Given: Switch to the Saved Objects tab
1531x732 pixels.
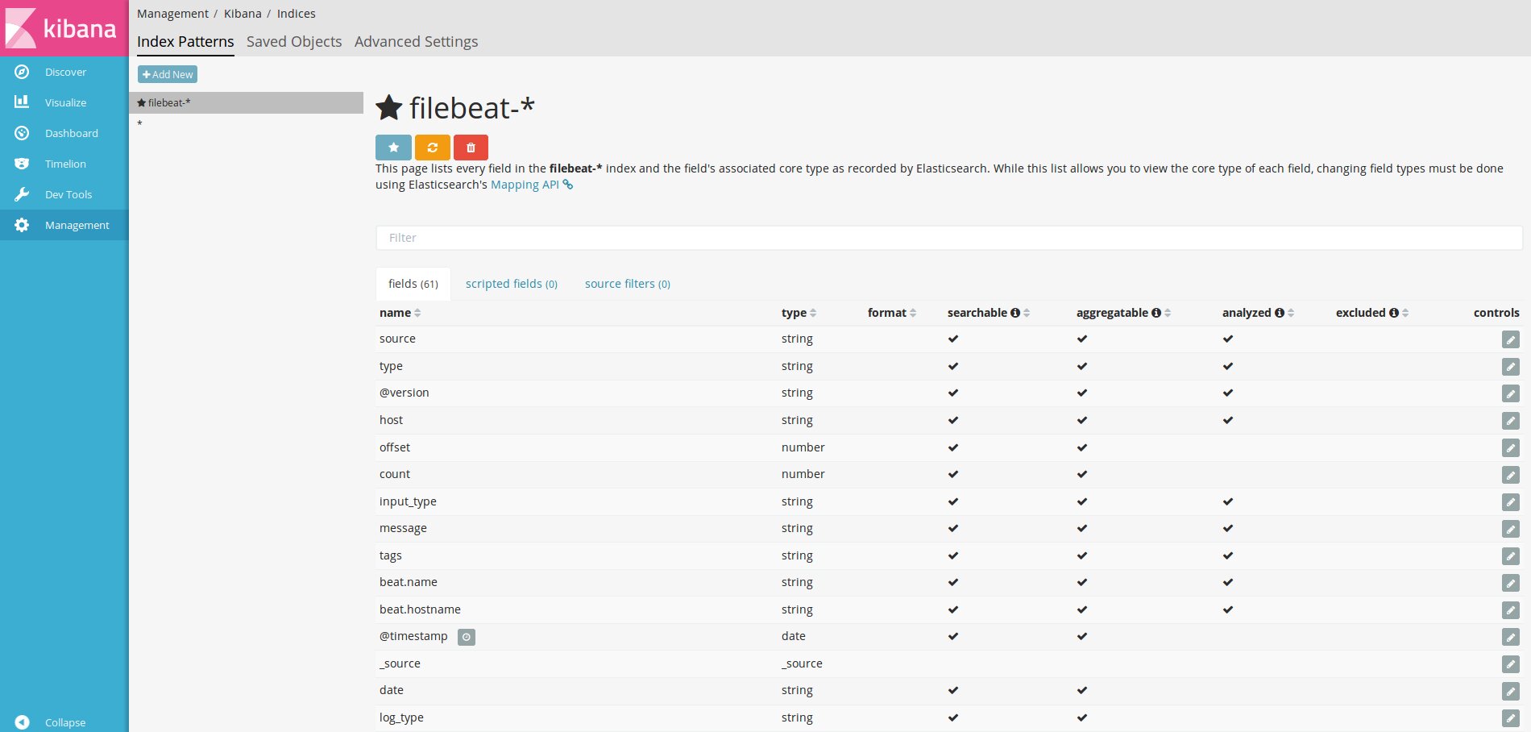Looking at the screenshot, I should [x=294, y=42].
